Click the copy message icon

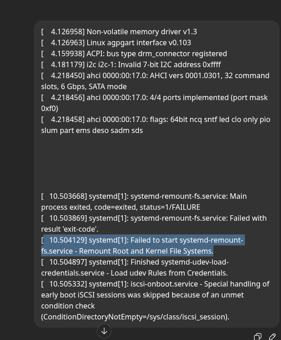[258, 337]
